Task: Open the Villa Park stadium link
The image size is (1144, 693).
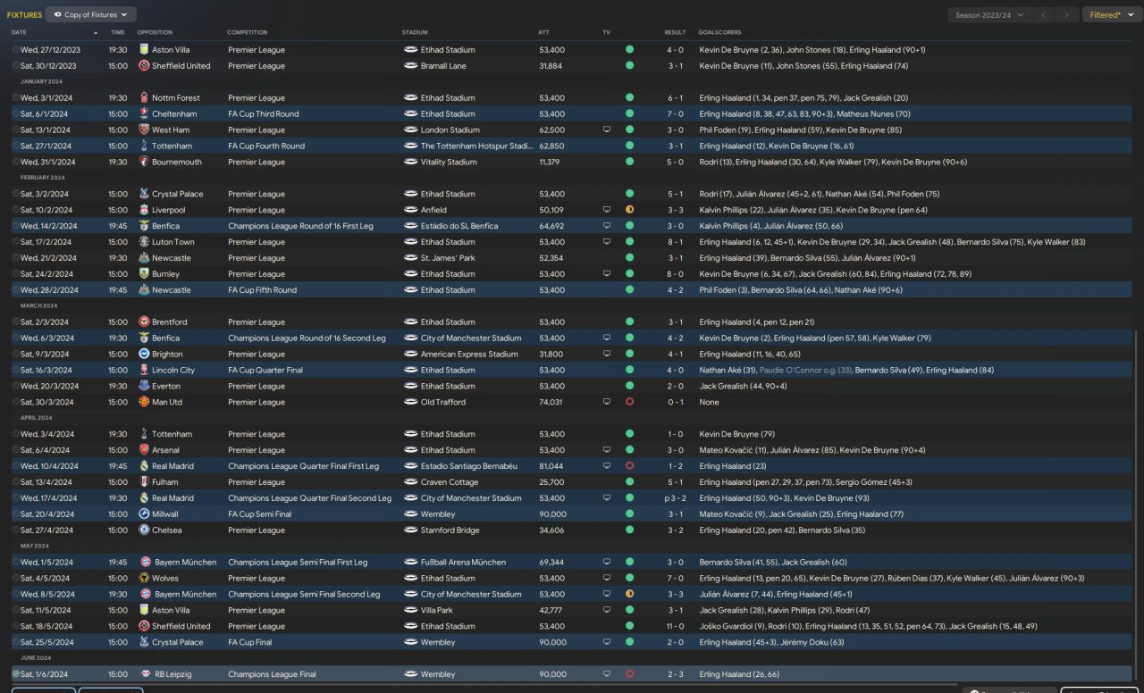Action: click(438, 611)
